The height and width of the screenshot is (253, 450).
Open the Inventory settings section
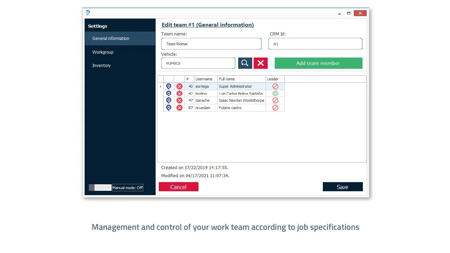click(120, 65)
